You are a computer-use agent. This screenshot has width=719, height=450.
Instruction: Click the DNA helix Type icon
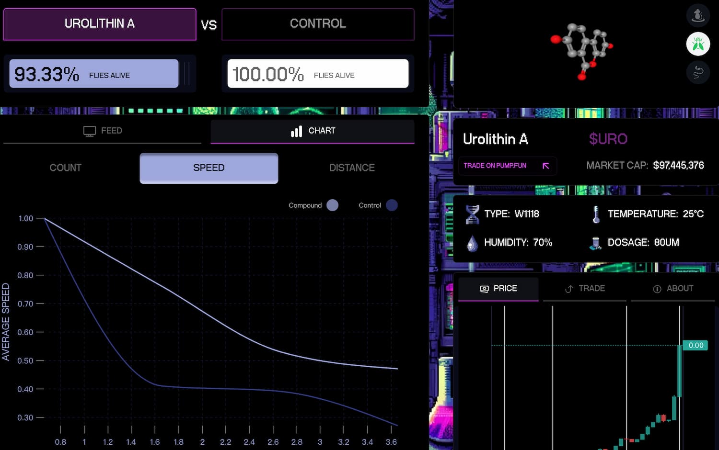(x=472, y=214)
